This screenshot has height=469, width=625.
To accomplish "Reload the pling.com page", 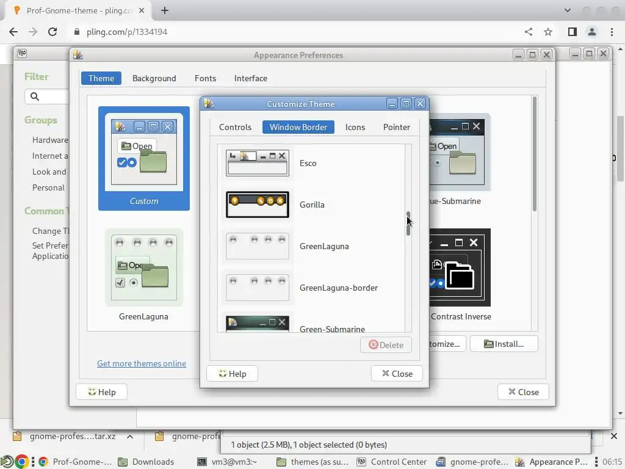I will click(x=52, y=32).
